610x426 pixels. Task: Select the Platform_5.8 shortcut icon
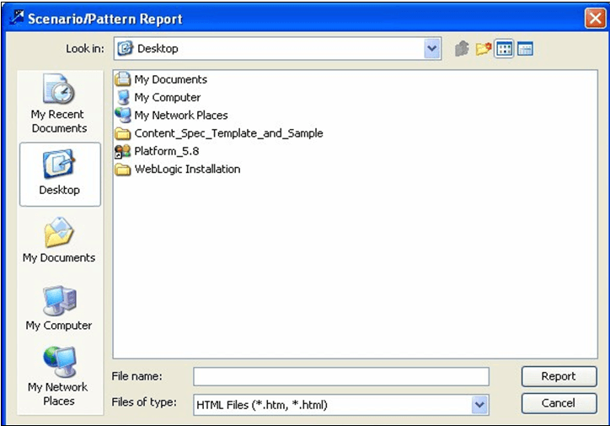pos(123,151)
